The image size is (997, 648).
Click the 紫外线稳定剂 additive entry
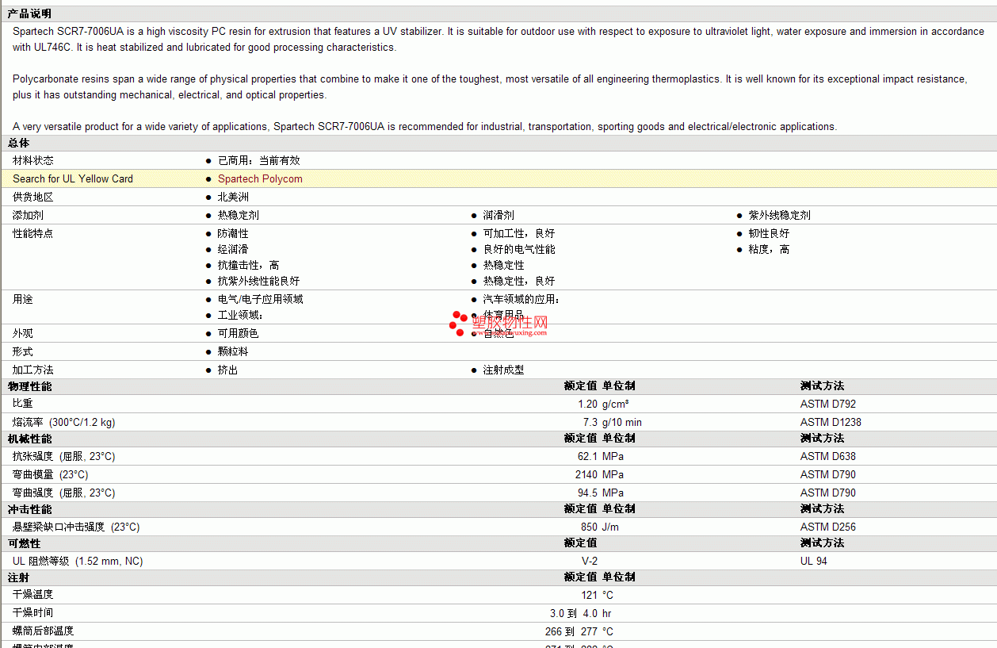pyautogui.click(x=780, y=215)
